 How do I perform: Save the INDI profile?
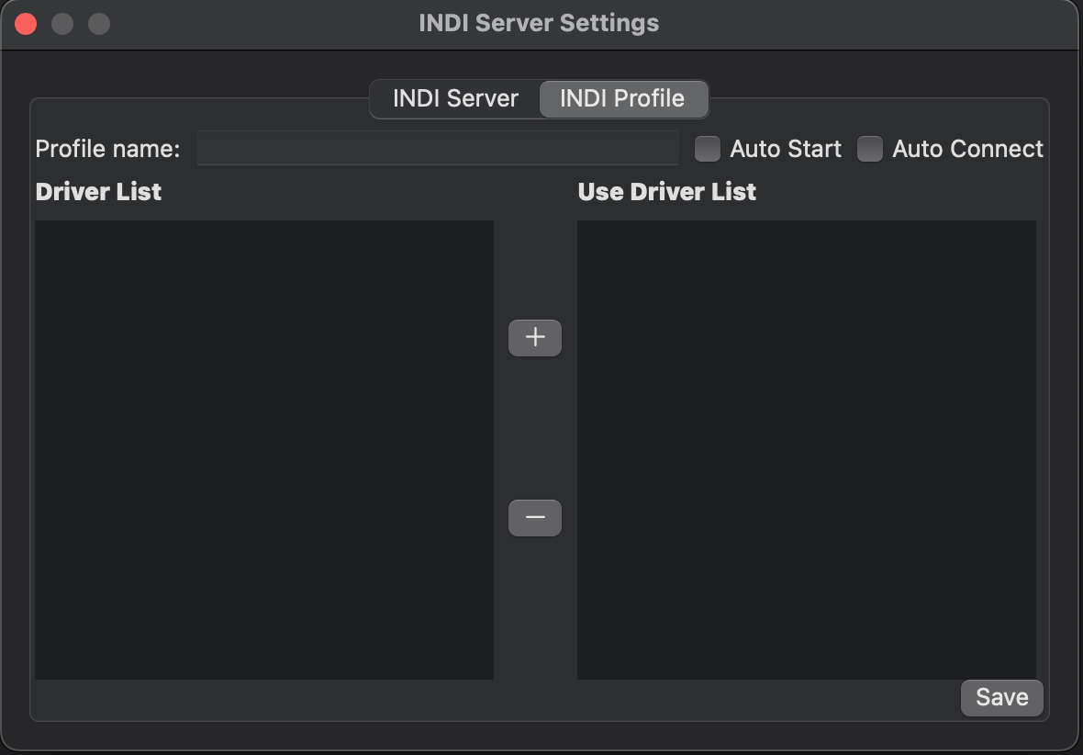pos(1001,697)
